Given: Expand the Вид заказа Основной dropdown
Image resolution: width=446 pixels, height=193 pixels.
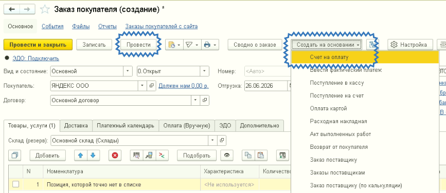Looking at the screenshot, I should coord(128,71).
